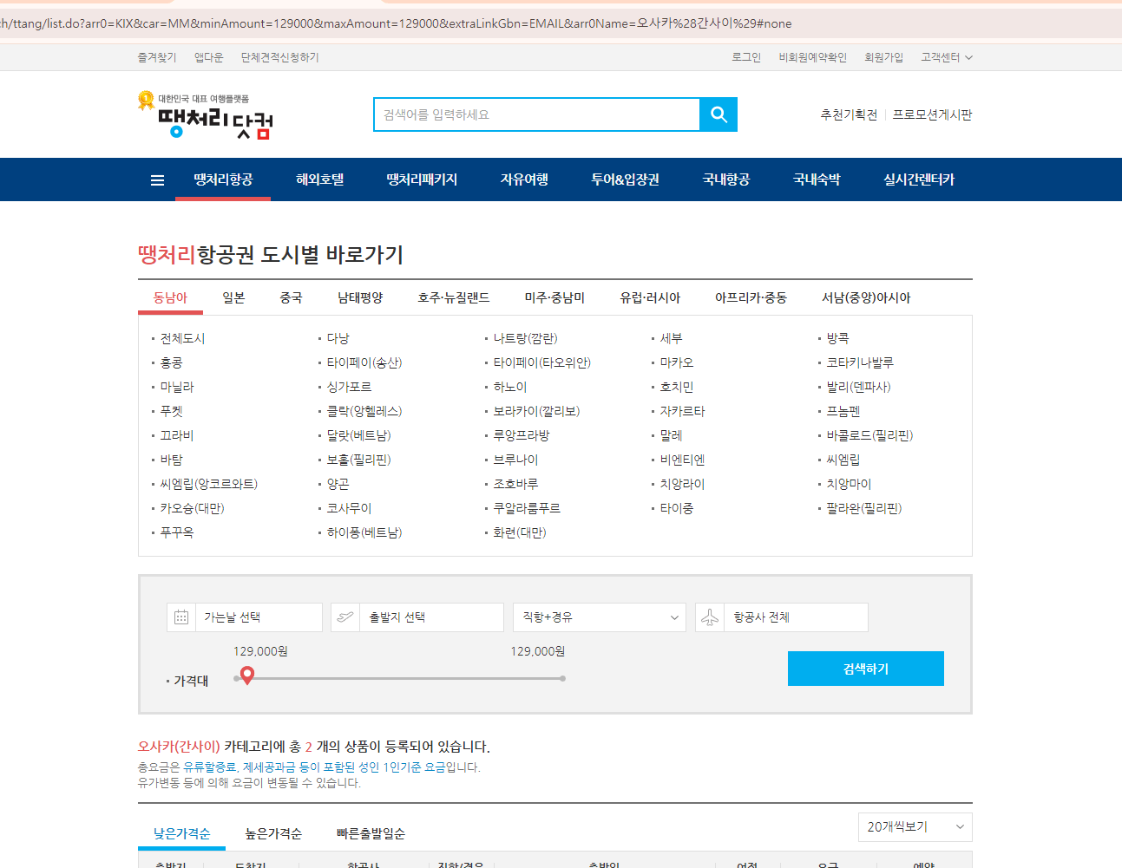
Task: Open the 국내항공 menu
Action: coord(726,179)
